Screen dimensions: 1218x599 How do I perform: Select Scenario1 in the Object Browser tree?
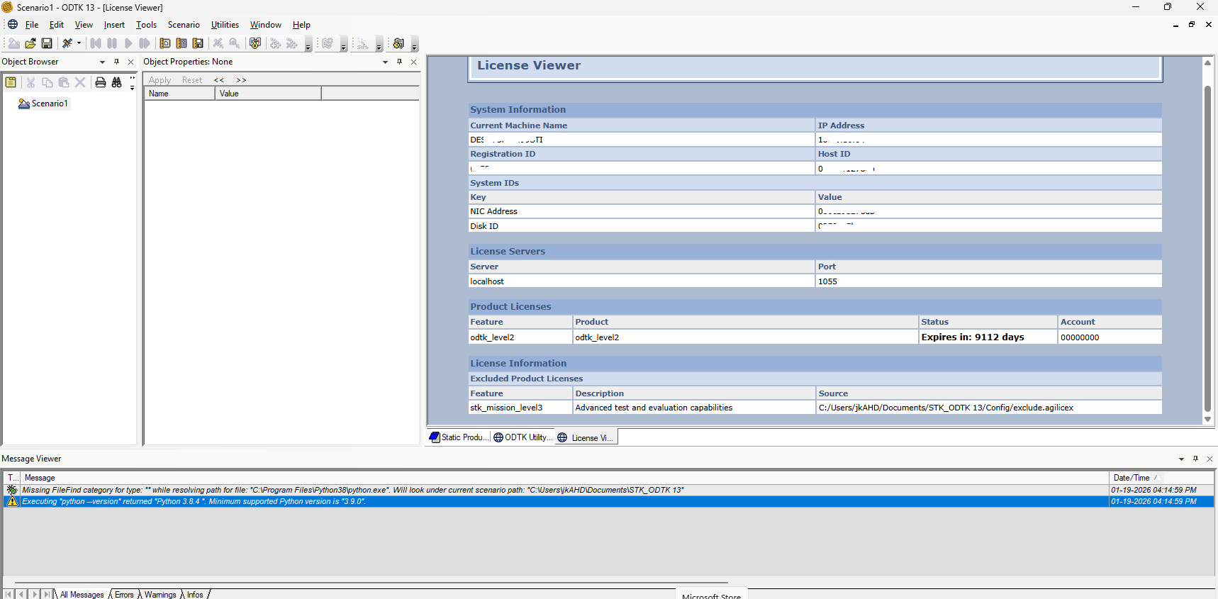(50, 103)
